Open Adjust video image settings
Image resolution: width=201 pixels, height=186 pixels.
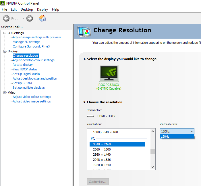32,101
